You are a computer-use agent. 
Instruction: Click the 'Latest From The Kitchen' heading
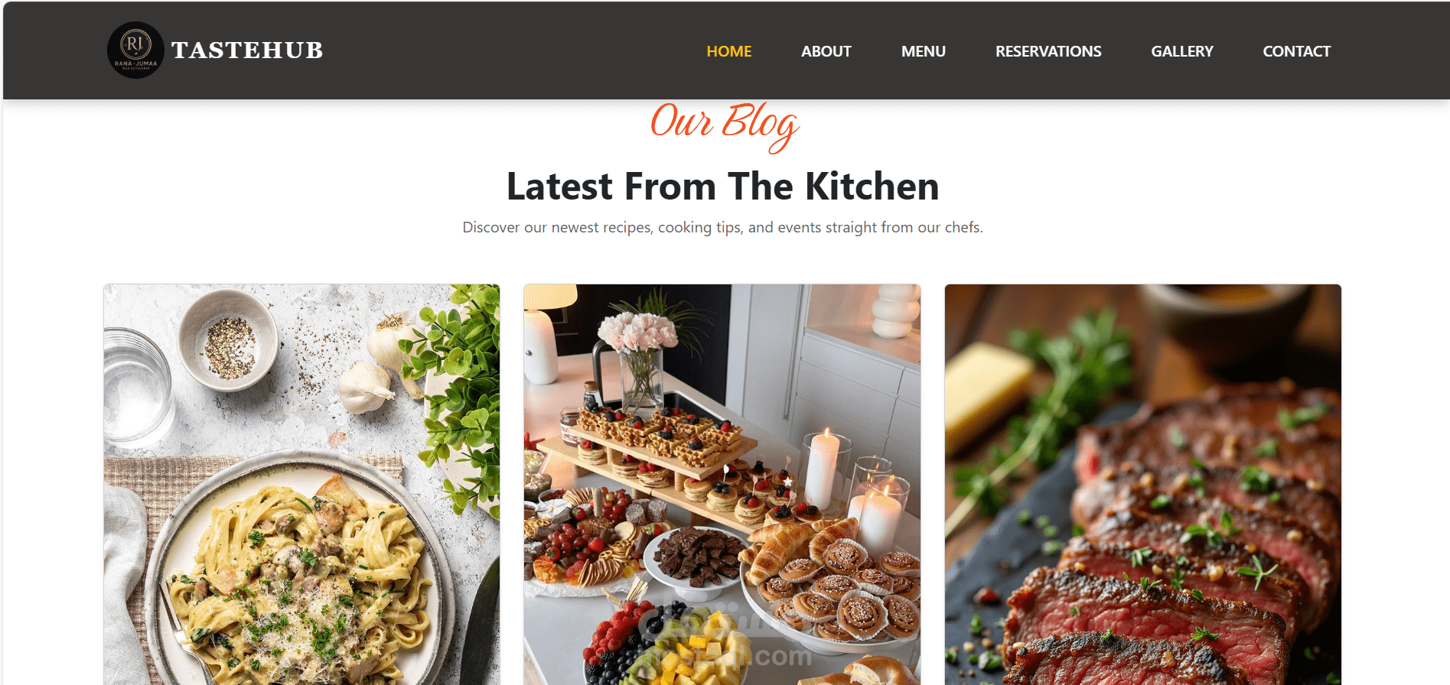pos(723,187)
